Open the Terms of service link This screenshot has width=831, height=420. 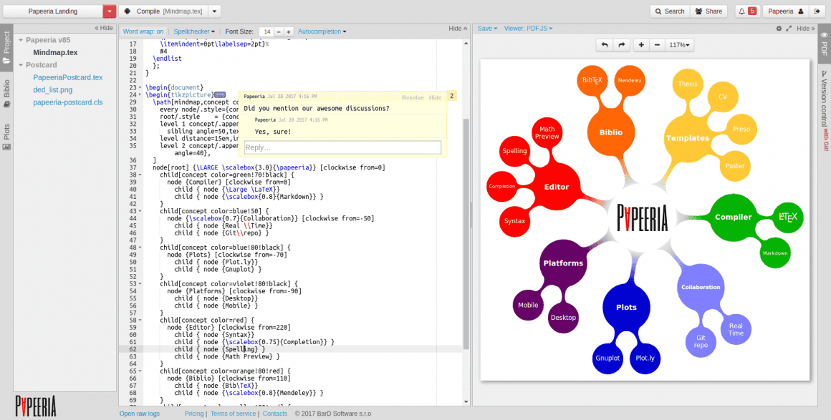coord(233,414)
